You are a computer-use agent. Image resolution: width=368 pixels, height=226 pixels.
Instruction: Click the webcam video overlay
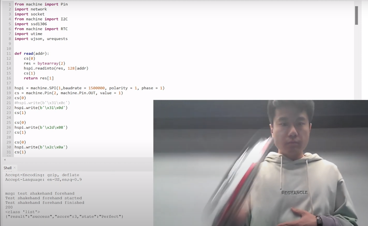pos(261,163)
